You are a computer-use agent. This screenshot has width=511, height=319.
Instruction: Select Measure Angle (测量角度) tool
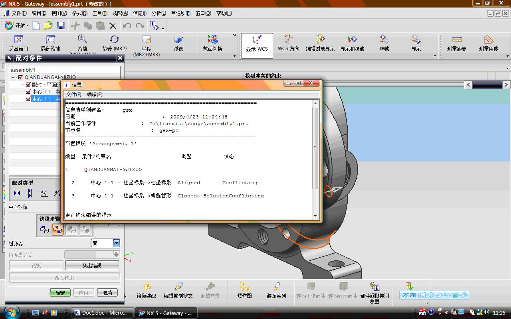click(x=489, y=43)
